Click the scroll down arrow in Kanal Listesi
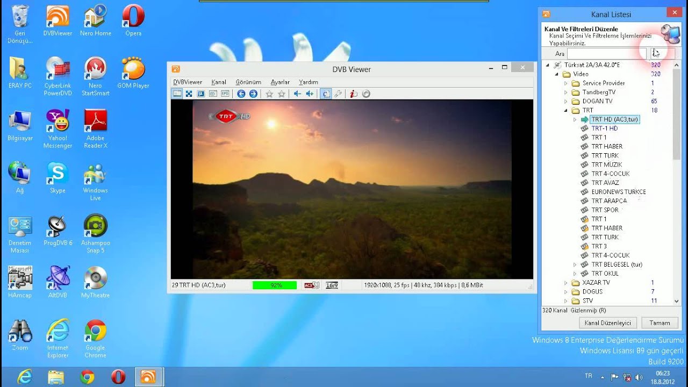This screenshot has height=387, width=688. pyautogui.click(x=677, y=302)
